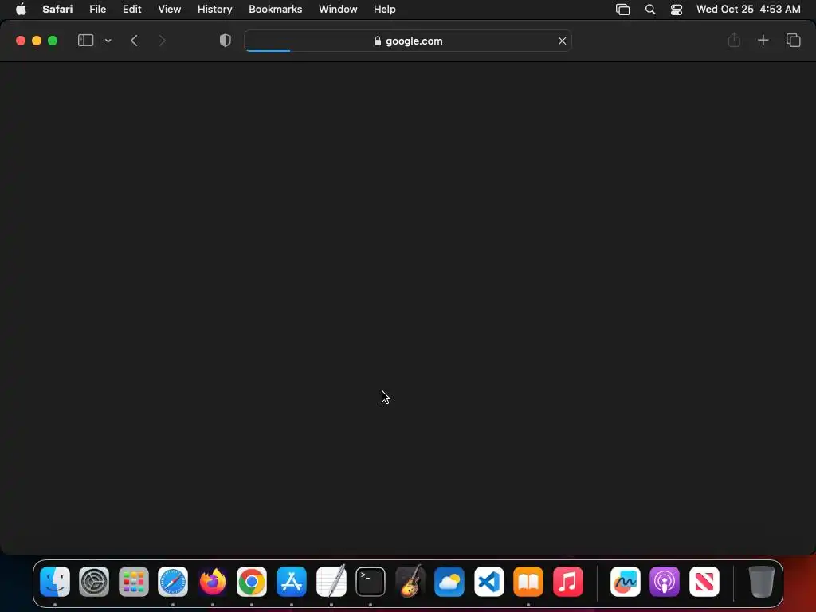
Task: Open Launchpad from the Dock
Action: click(134, 581)
